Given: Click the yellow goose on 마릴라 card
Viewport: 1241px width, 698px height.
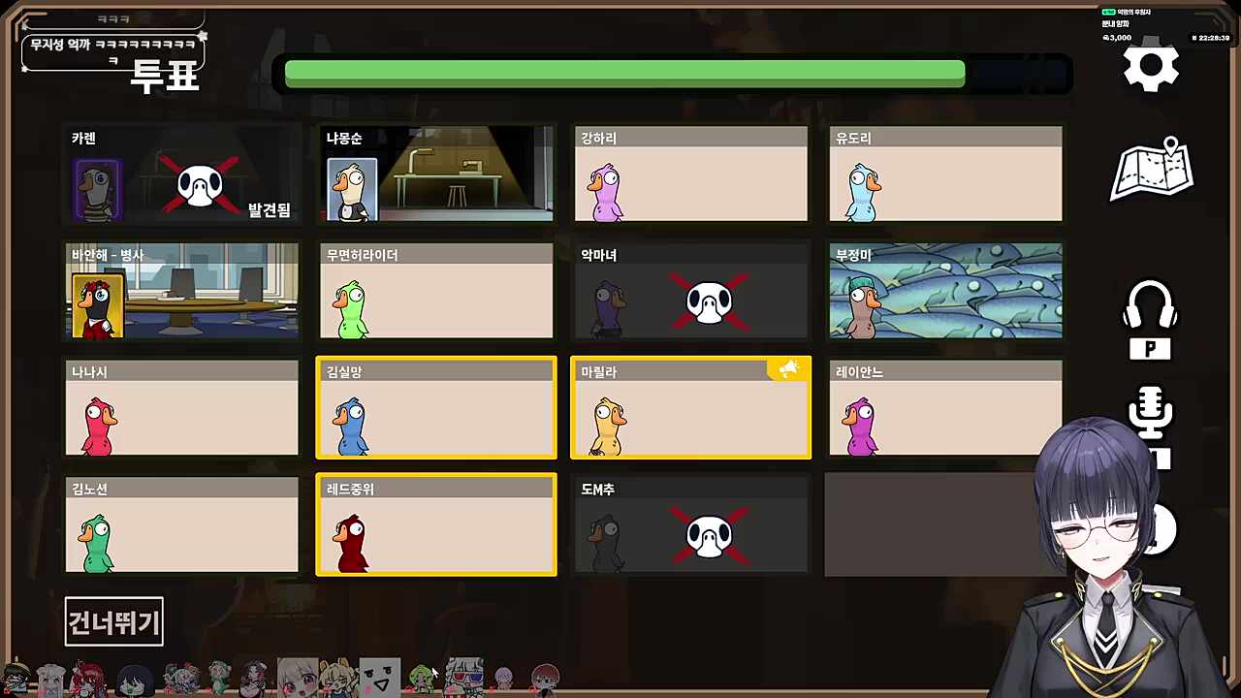Looking at the screenshot, I should (x=608, y=426).
